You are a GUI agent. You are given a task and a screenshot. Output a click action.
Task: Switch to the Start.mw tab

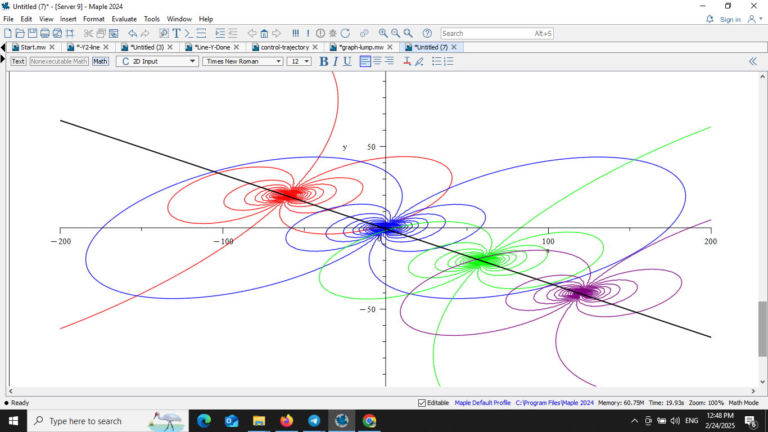pos(33,47)
